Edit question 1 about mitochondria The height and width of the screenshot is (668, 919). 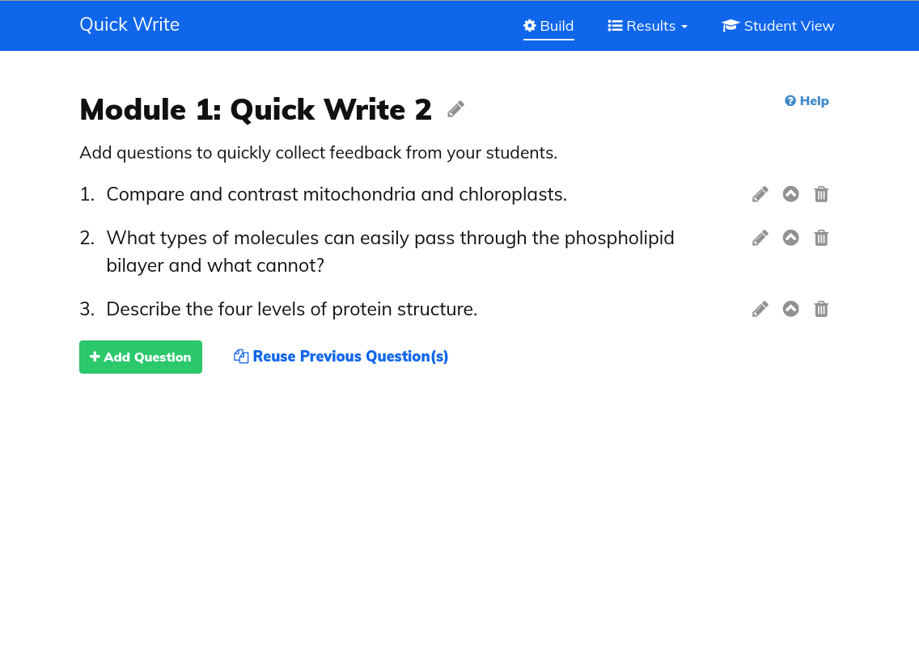click(x=760, y=194)
